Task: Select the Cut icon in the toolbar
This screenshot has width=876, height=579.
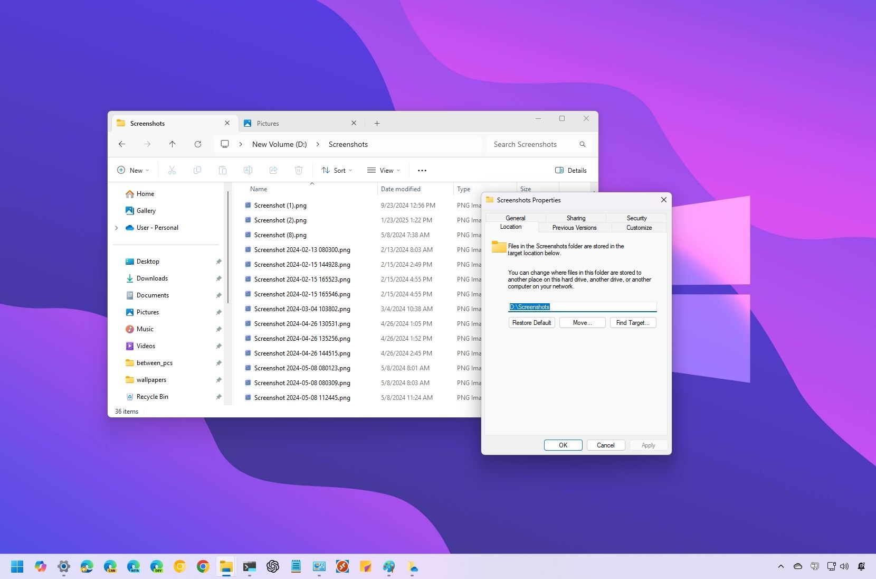Action: coord(172,170)
